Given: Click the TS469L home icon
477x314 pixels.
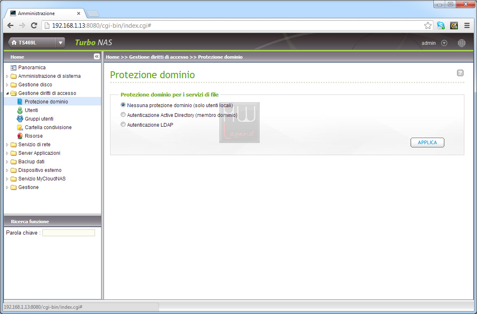Looking at the screenshot, I should tap(14, 43).
